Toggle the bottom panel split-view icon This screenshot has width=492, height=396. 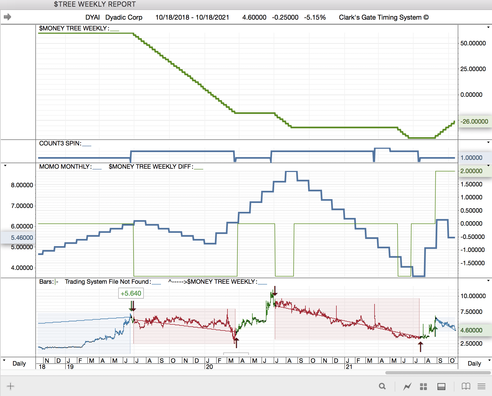coord(441,386)
